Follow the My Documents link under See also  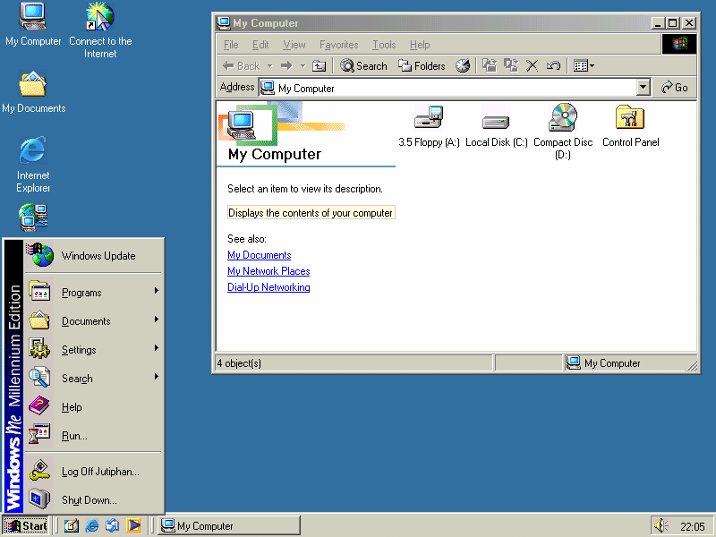click(260, 255)
